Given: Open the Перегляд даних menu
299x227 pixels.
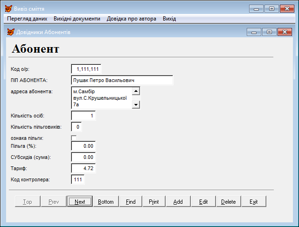Looking at the screenshot, I should pyautogui.click(x=27, y=19).
